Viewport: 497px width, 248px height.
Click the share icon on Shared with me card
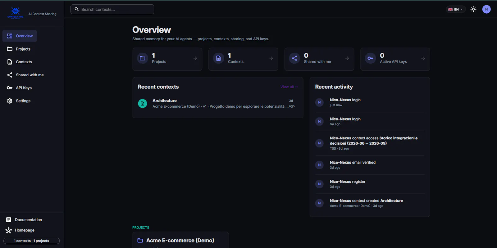(x=294, y=58)
